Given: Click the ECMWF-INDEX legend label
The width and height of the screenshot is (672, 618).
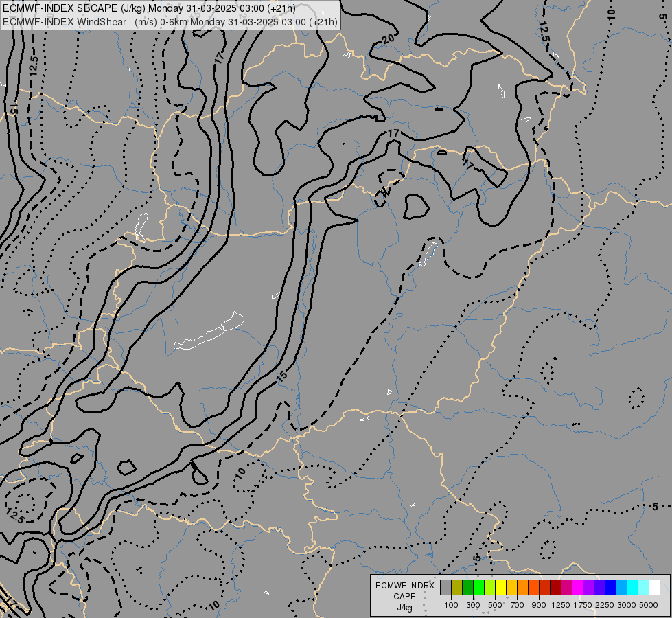Looking at the screenshot, I should (404, 586).
